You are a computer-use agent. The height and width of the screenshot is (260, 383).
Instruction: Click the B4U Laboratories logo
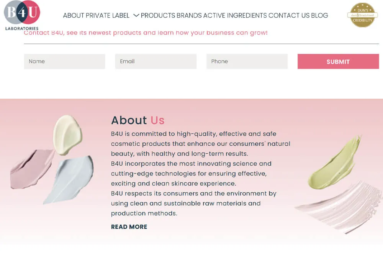[21, 15]
